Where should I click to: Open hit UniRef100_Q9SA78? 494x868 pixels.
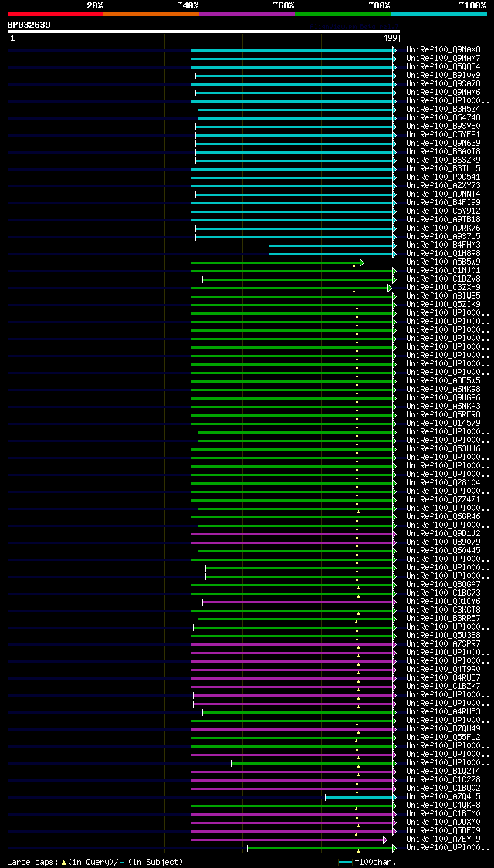tap(443, 83)
